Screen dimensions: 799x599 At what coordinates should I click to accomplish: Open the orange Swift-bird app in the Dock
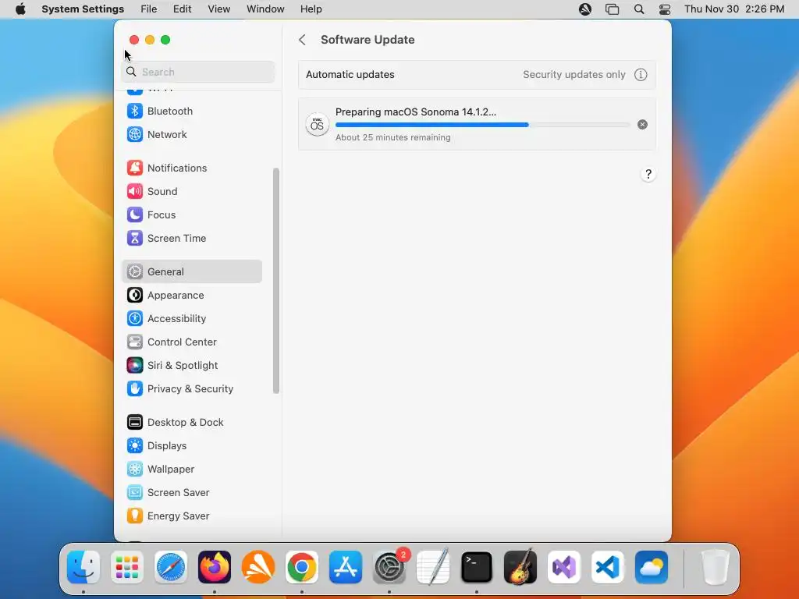(x=258, y=567)
